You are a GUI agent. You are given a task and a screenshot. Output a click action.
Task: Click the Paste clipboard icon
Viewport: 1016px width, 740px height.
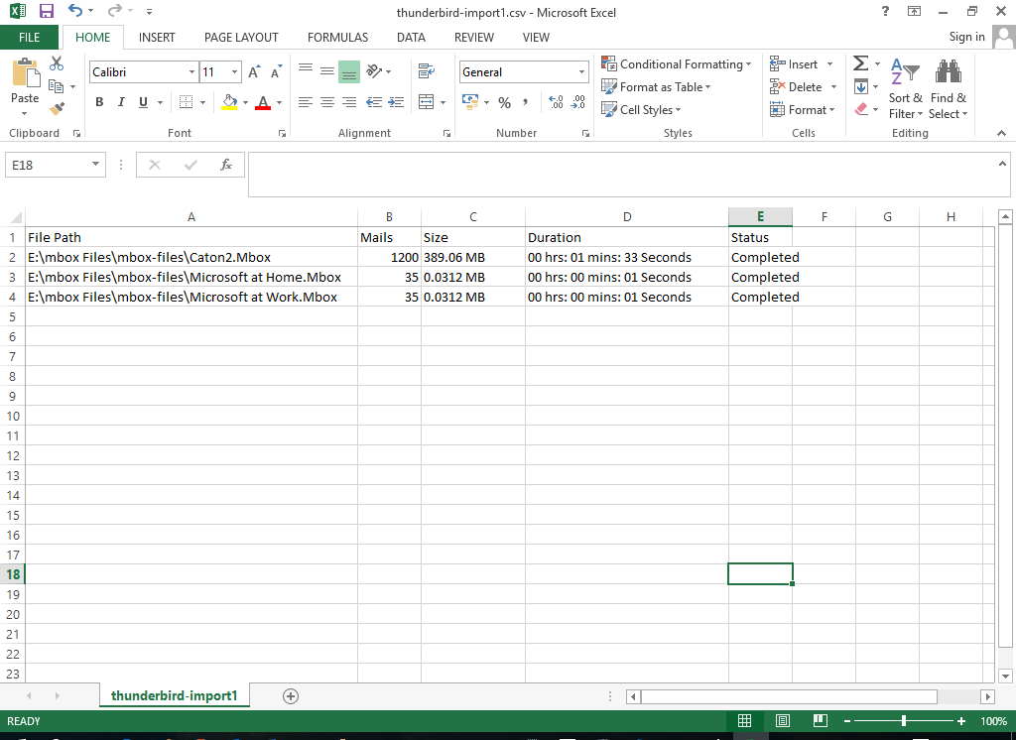25,72
